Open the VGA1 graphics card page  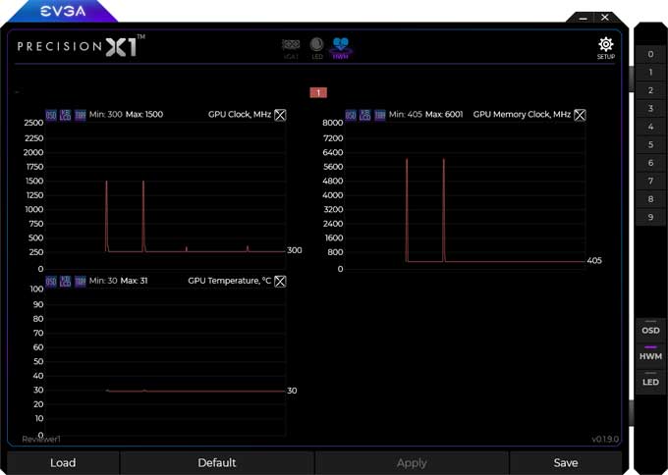291,48
